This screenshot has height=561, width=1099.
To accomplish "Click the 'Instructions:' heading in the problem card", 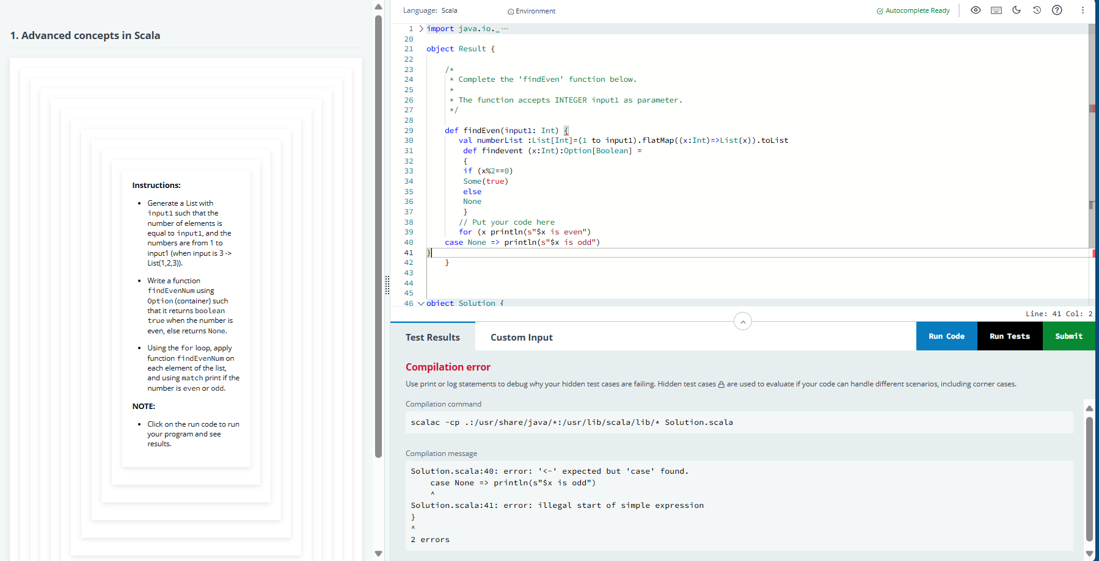I will (x=156, y=185).
